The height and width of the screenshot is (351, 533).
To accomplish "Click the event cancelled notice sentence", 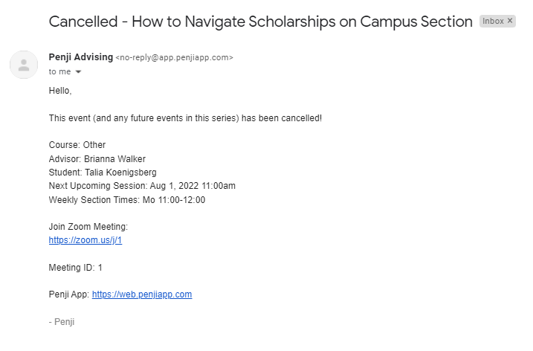I will coord(185,118).
